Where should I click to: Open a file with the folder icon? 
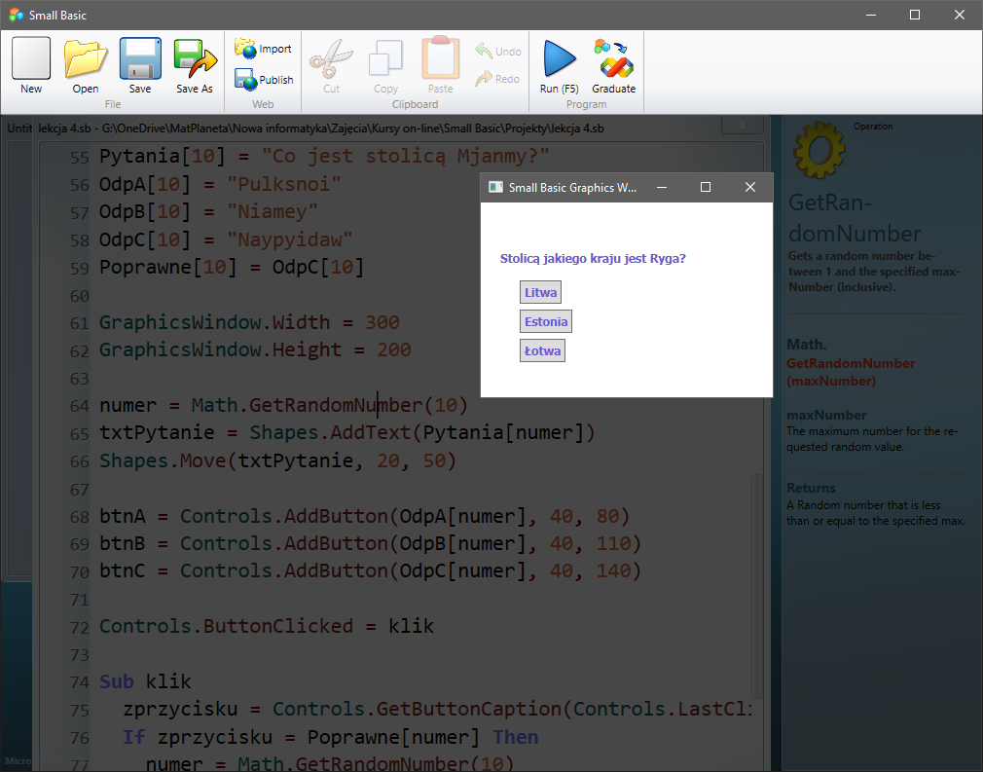pos(86,65)
